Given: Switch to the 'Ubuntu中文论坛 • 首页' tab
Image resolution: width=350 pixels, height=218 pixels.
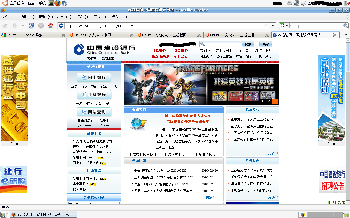Looking at the screenshot, I should pyautogui.click(x=101, y=35).
